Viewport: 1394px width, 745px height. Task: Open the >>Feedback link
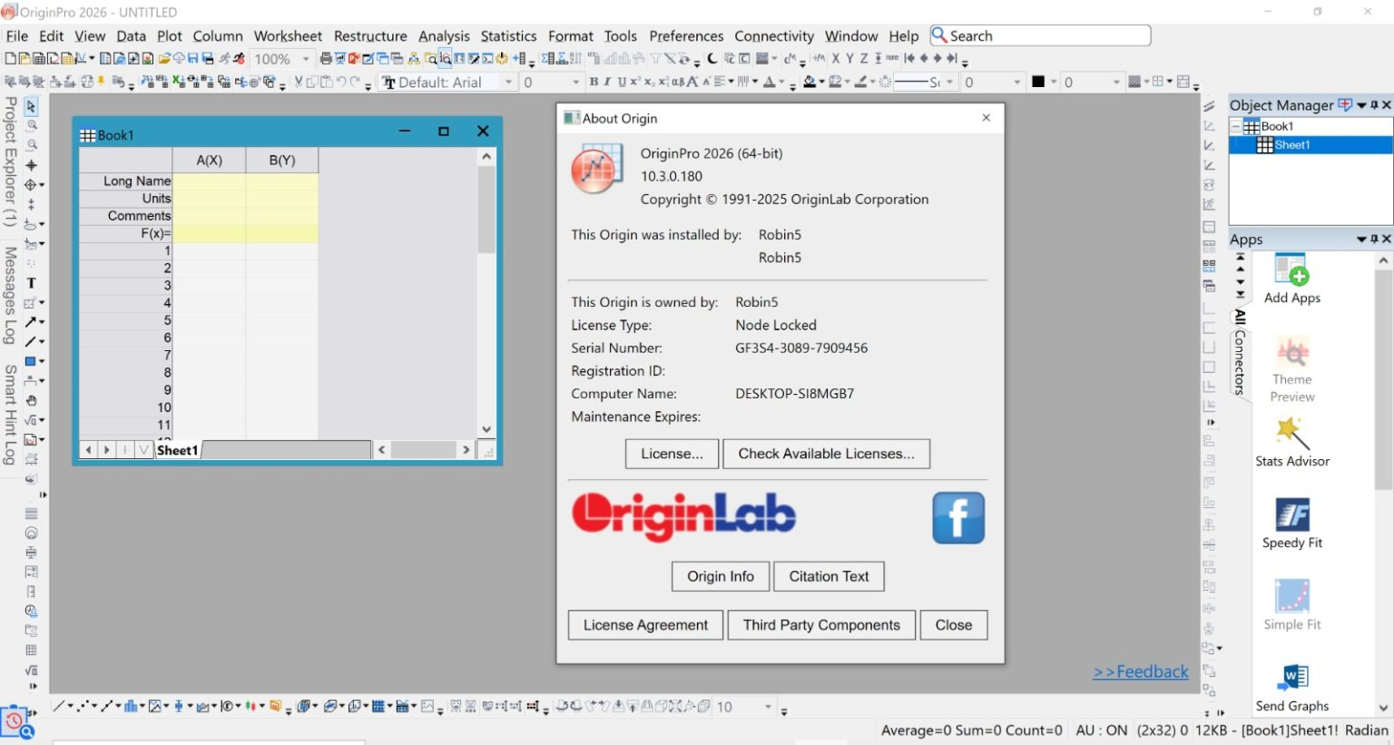click(x=1141, y=671)
